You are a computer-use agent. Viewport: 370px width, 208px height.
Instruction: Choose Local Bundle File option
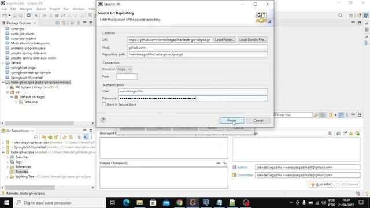click(253, 40)
